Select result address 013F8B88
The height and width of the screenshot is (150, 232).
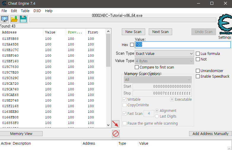coord(10,39)
